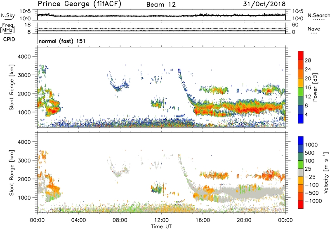Image resolution: width=330 pixels, height=229 pixels.
Task: Click the "Prince George (fitACF)" title
Action: tap(80, 4)
